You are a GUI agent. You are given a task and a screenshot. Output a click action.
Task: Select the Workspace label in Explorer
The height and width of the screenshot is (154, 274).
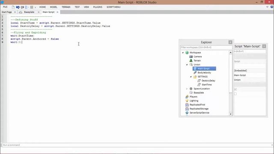[x=195, y=53]
